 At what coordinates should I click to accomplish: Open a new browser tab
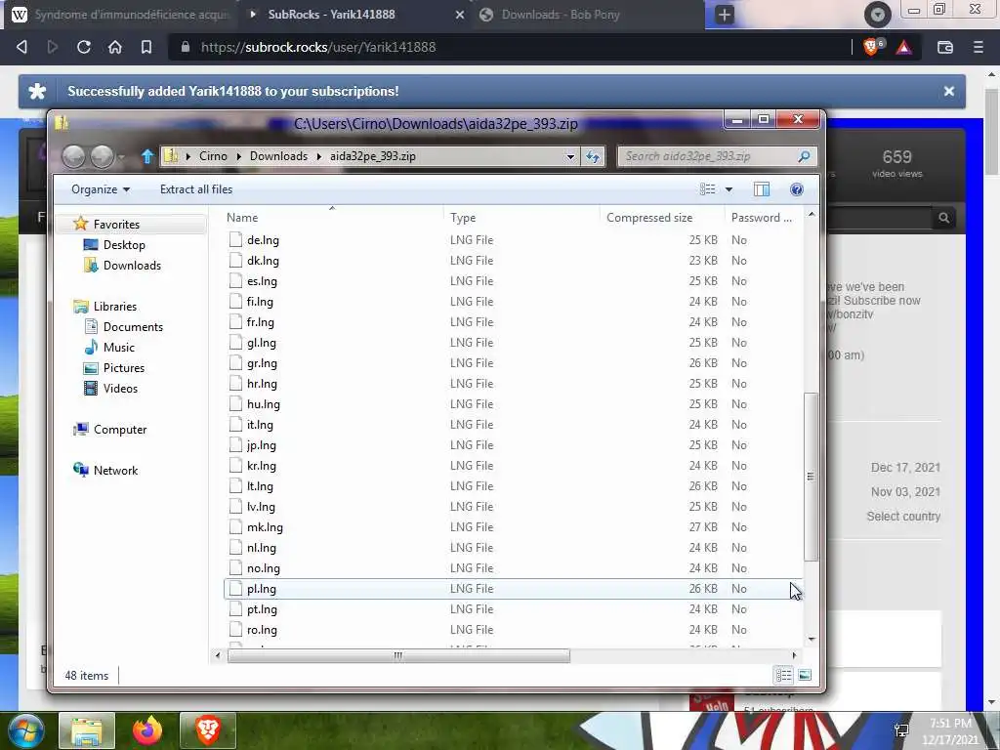725,15
